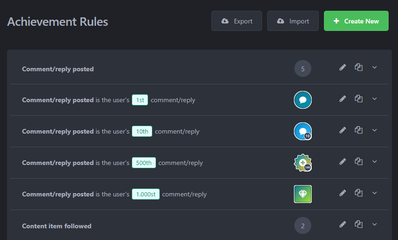The image size is (398, 240).
Task: Click the 500th value tag
Action: tap(144, 163)
